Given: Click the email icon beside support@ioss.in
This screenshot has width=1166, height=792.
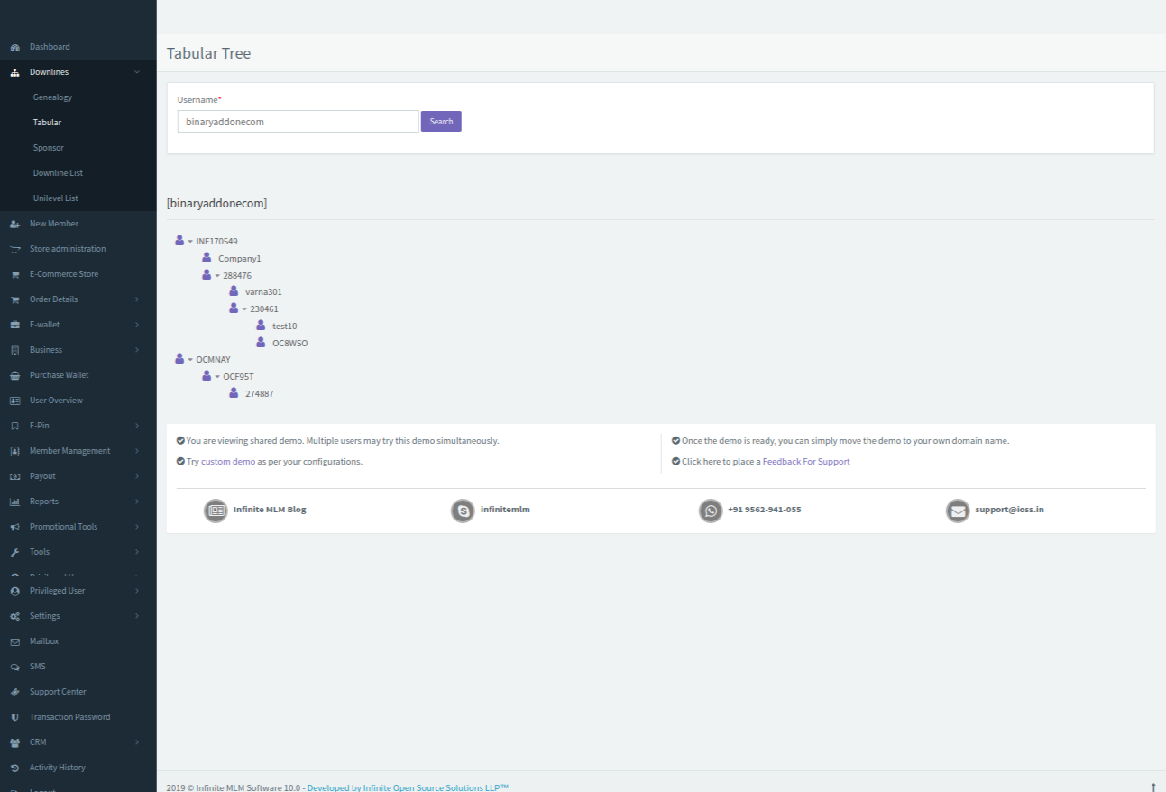Looking at the screenshot, I should pos(958,510).
